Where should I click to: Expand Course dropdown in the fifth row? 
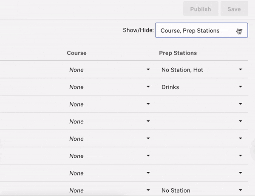(x=110, y=139)
